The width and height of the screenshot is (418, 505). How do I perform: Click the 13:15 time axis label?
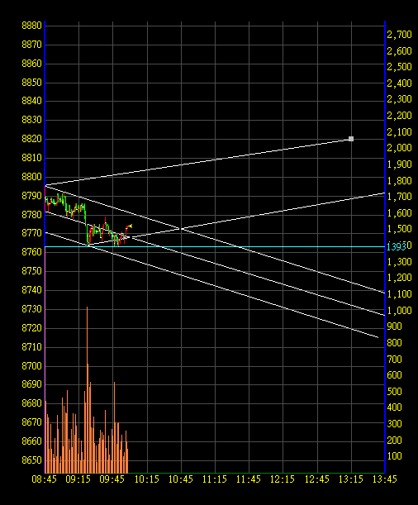pyautogui.click(x=351, y=479)
